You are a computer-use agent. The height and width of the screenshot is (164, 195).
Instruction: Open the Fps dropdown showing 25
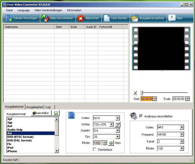(x=118, y=137)
